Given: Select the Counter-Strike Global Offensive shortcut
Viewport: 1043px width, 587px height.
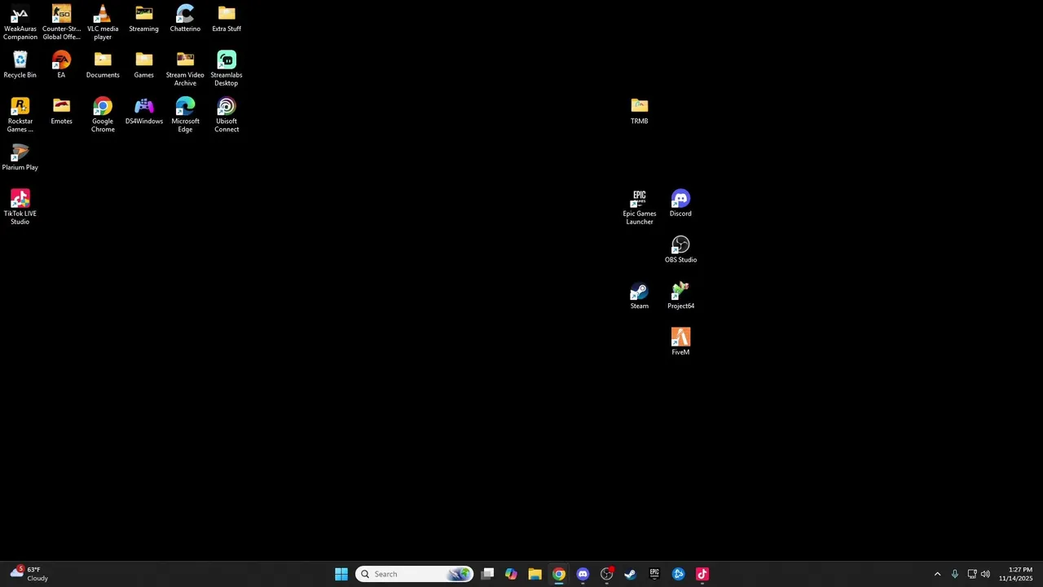Looking at the screenshot, I should [x=61, y=22].
